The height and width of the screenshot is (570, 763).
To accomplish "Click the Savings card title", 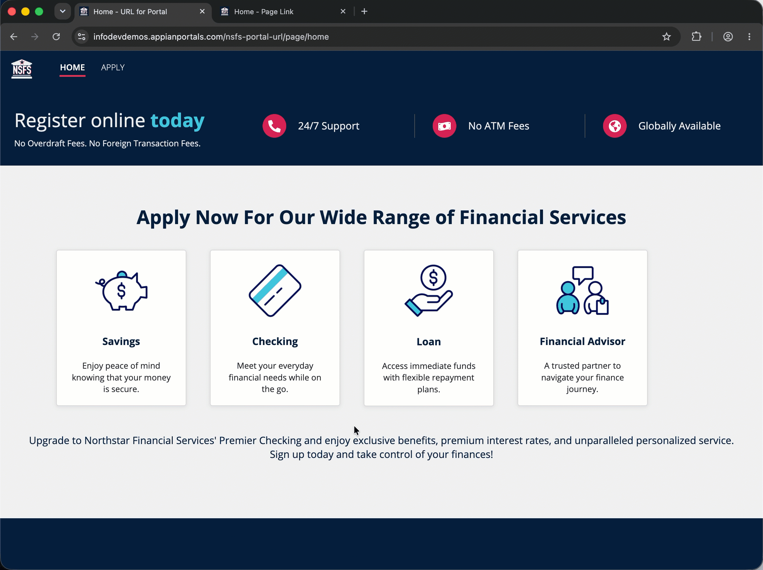I will point(121,341).
